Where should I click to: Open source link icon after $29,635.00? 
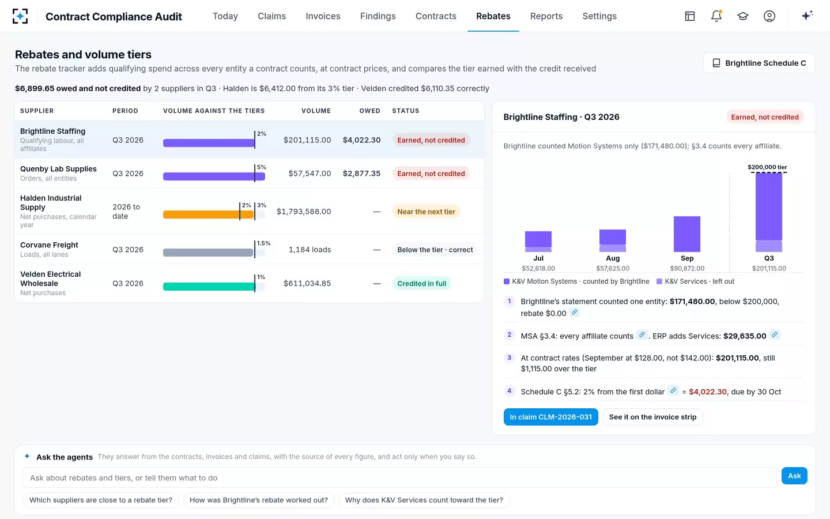775,335
